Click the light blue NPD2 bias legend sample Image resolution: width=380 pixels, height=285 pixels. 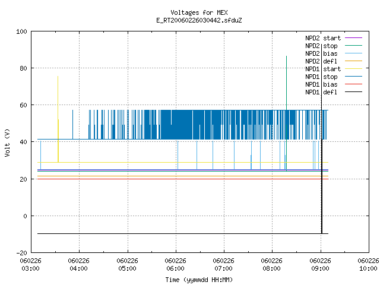pos(354,53)
